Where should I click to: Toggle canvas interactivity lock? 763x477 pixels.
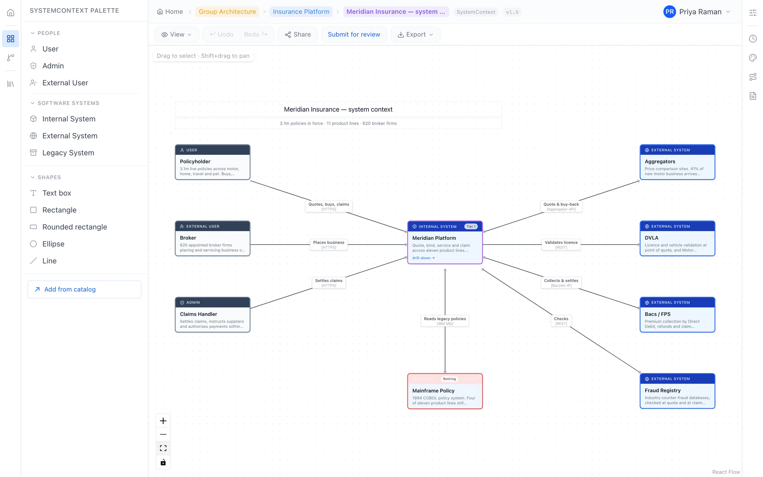(x=163, y=462)
